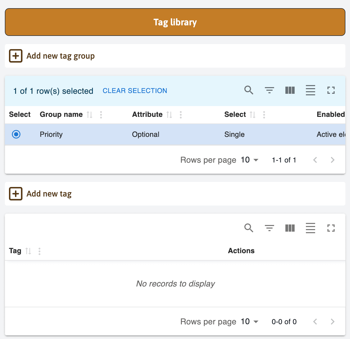Screen dimensions: 350x339
Task: Open the search in the tag group table
Action: pos(249,90)
